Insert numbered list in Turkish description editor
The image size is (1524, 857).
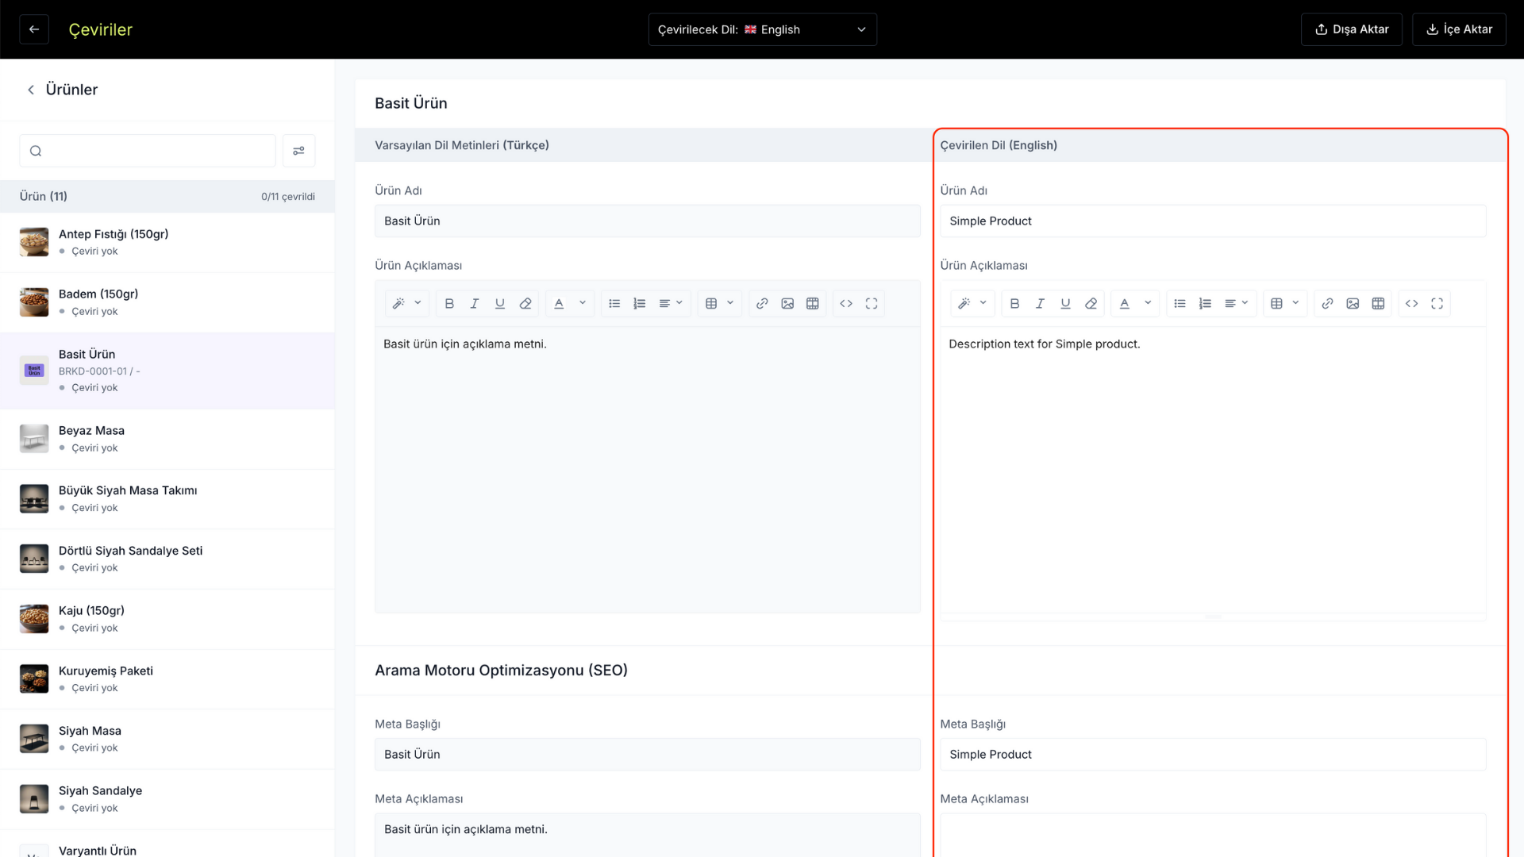coord(640,303)
